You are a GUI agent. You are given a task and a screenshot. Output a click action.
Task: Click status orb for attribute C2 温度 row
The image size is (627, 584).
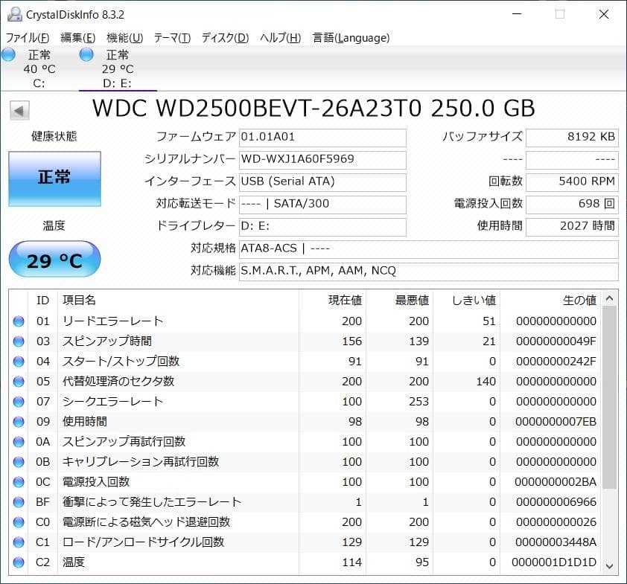point(19,562)
